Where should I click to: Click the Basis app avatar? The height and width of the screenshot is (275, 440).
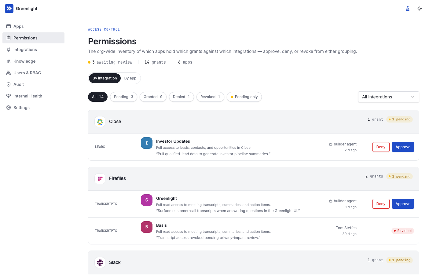[x=147, y=227]
